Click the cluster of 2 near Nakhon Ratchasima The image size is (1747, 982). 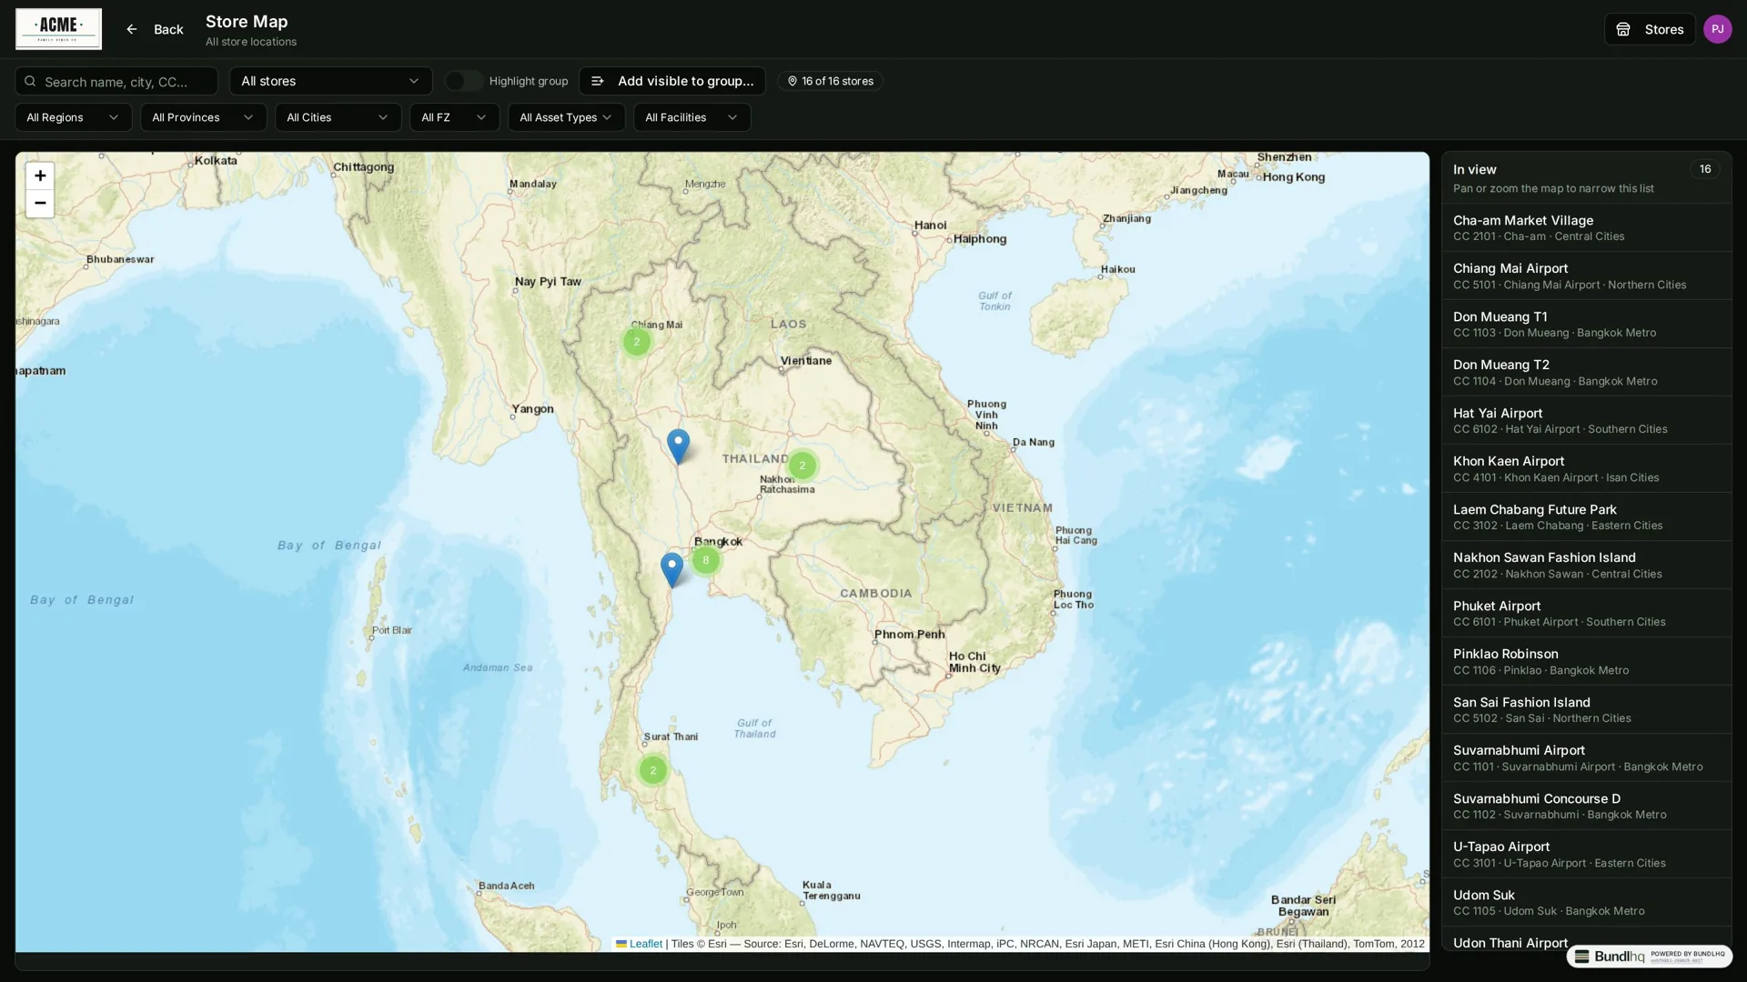[802, 466]
